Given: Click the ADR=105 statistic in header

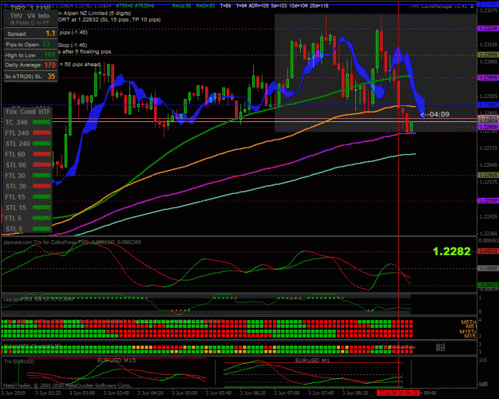Looking at the screenshot, I should 260,6.
